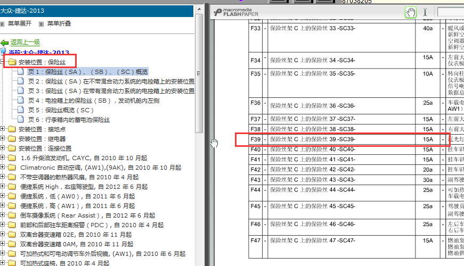Collapse the 安装位置：保险丝 node

(x=2, y=62)
